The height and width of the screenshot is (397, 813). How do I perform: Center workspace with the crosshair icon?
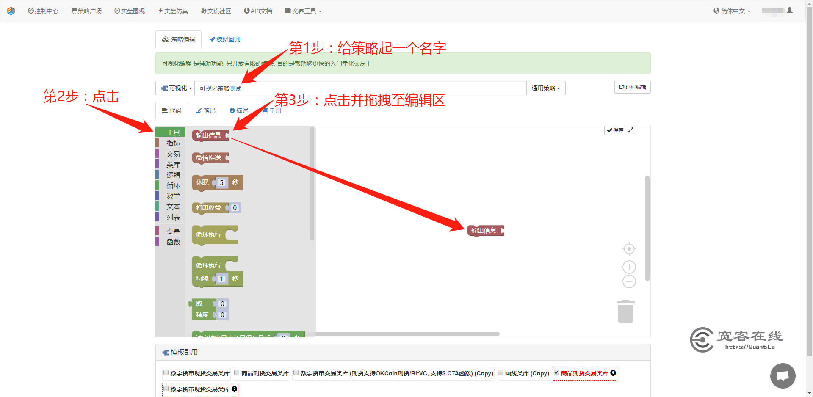coord(629,249)
